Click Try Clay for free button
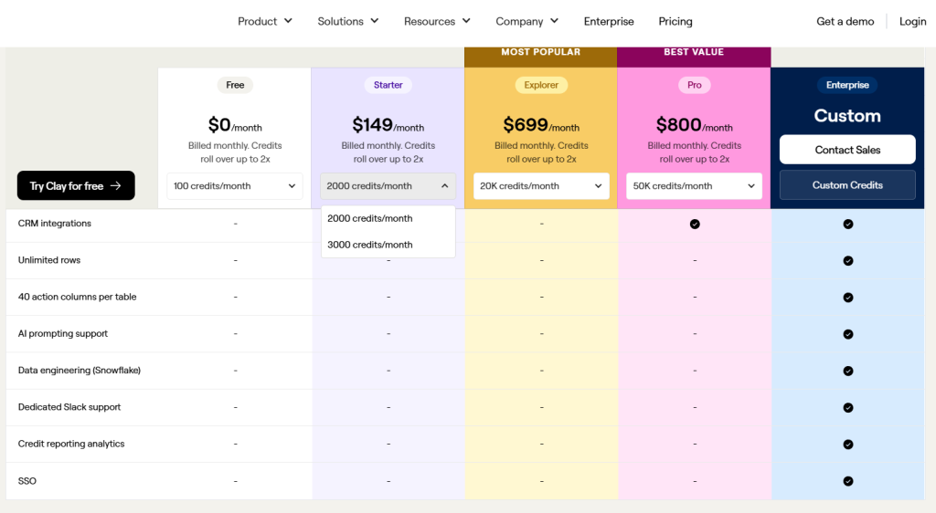This screenshot has width=936, height=513. pyautogui.click(x=76, y=186)
